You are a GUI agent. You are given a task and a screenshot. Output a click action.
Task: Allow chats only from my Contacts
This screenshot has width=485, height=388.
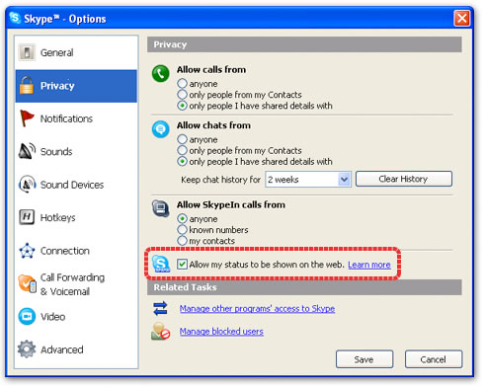pyautogui.click(x=182, y=150)
